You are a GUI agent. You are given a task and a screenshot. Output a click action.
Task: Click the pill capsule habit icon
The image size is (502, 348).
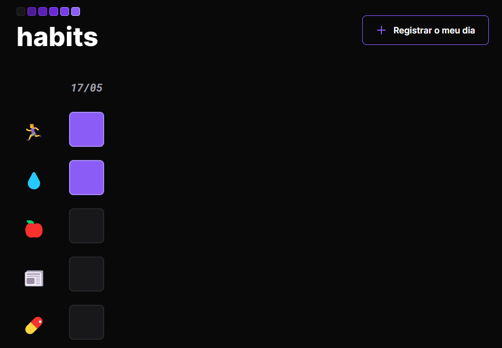(x=34, y=326)
